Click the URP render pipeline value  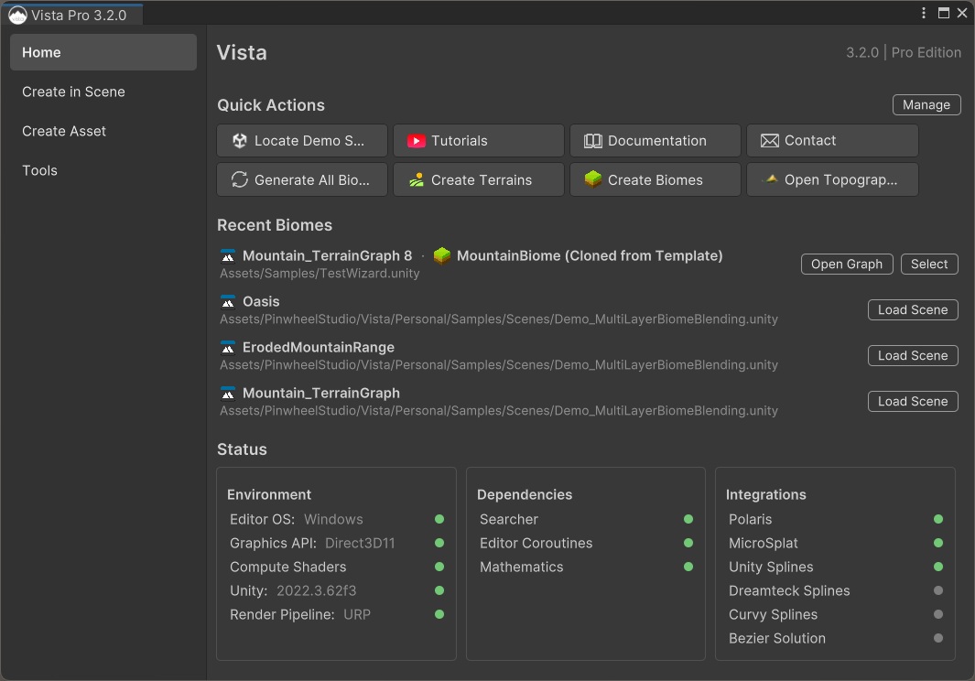(357, 614)
